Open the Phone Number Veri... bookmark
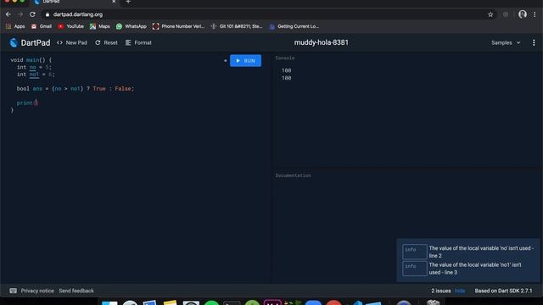543x305 pixels. (179, 26)
